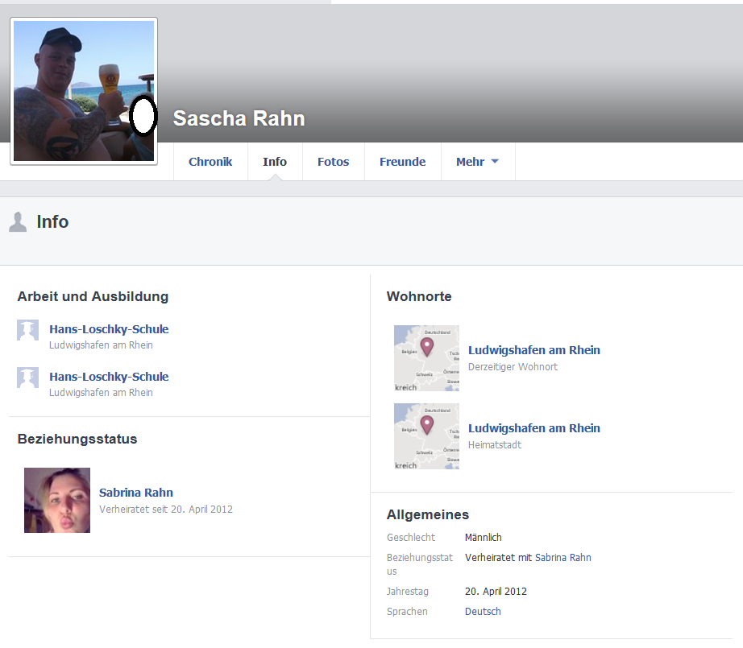This screenshot has height=648, width=743.
Task: Open the Chronik tab
Action: [x=210, y=162]
